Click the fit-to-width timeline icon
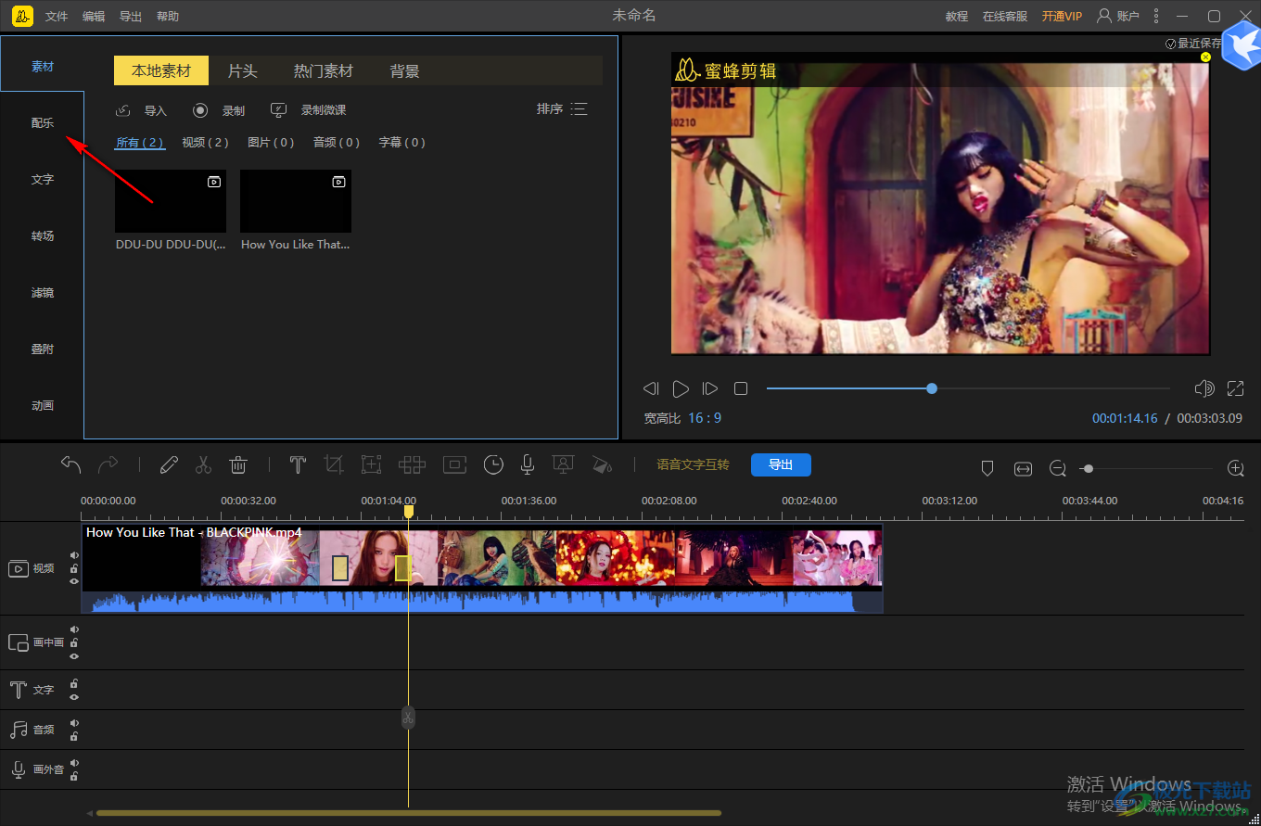1261x826 pixels. (x=1023, y=469)
